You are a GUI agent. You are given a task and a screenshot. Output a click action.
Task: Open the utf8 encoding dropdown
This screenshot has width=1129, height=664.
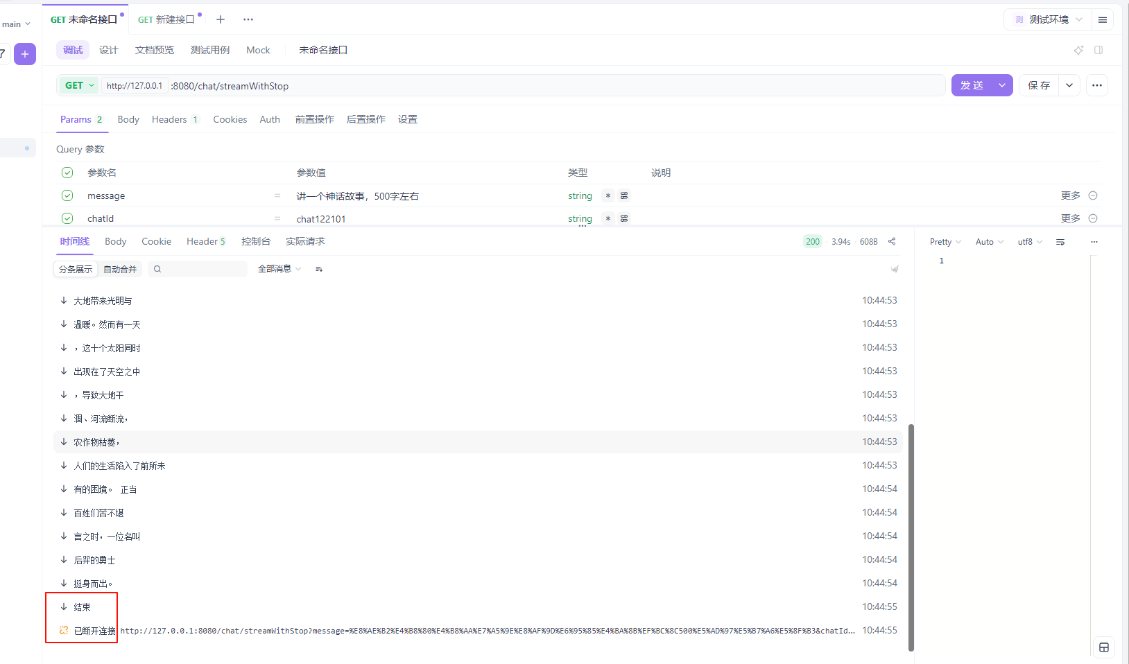click(x=1030, y=242)
